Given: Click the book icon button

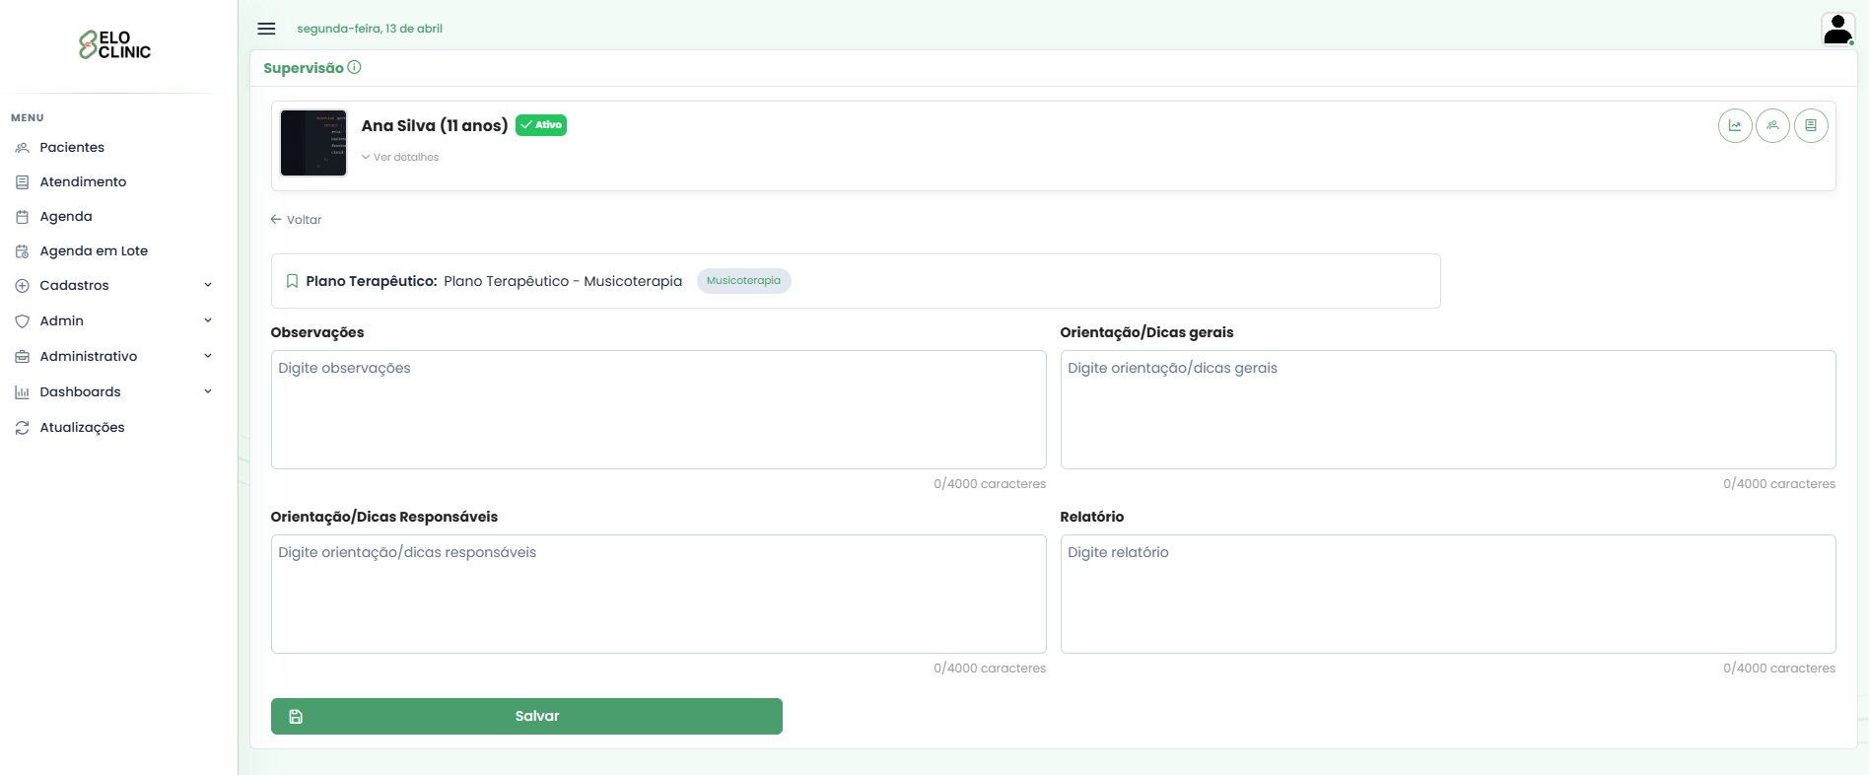Looking at the screenshot, I should point(1811,126).
